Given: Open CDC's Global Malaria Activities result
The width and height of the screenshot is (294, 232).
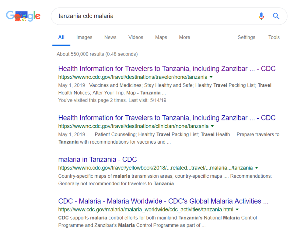Looking at the screenshot, I should (163, 201).
